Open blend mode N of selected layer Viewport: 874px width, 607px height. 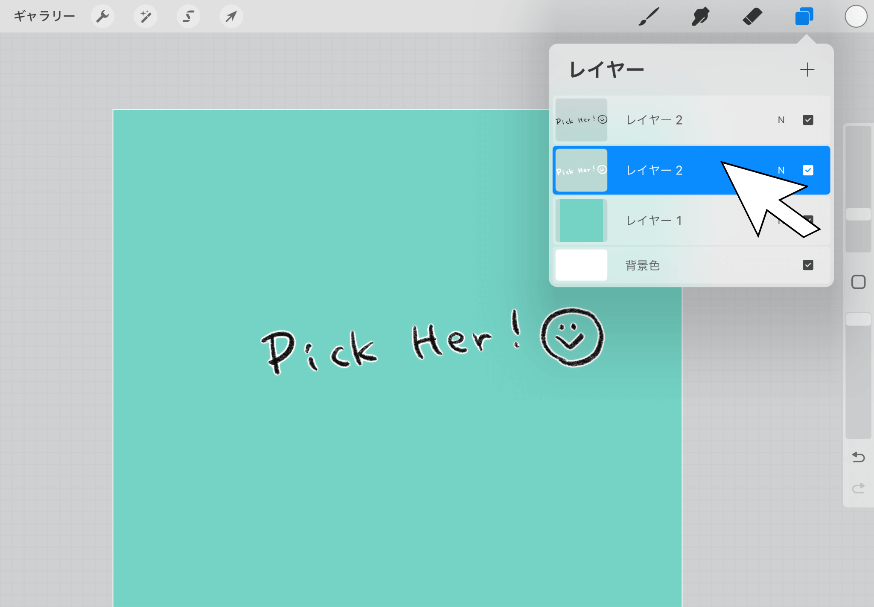click(x=781, y=170)
